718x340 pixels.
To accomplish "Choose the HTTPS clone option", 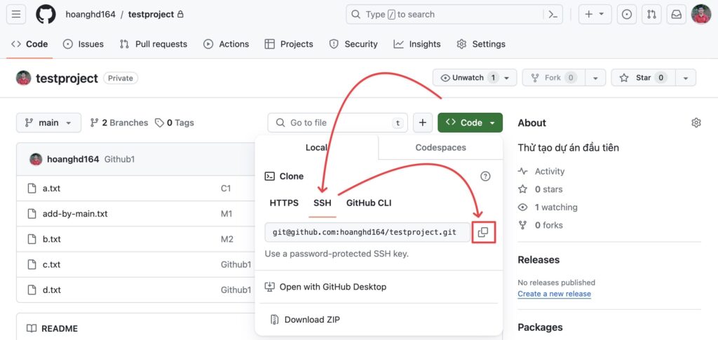I will (x=284, y=203).
